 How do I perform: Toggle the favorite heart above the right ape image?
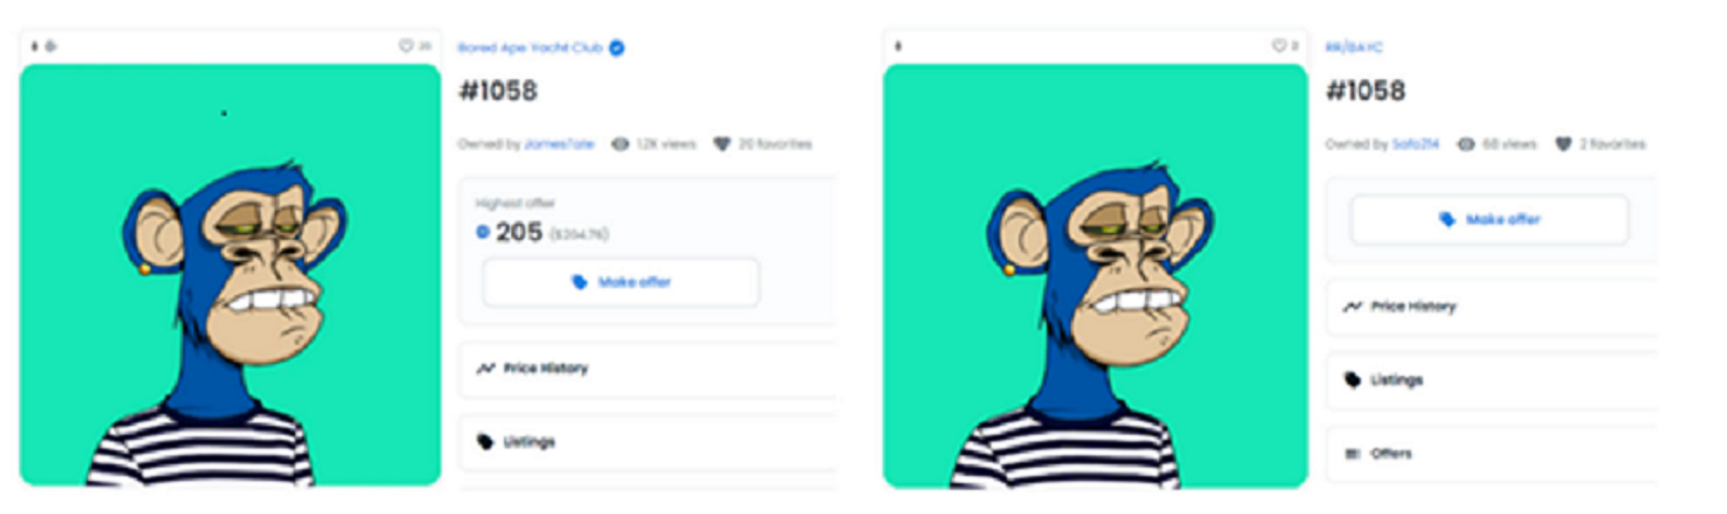1279,46
